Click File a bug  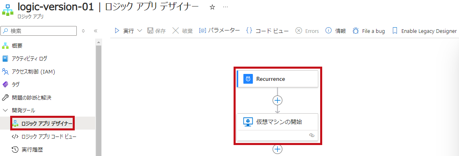[x=369, y=31]
